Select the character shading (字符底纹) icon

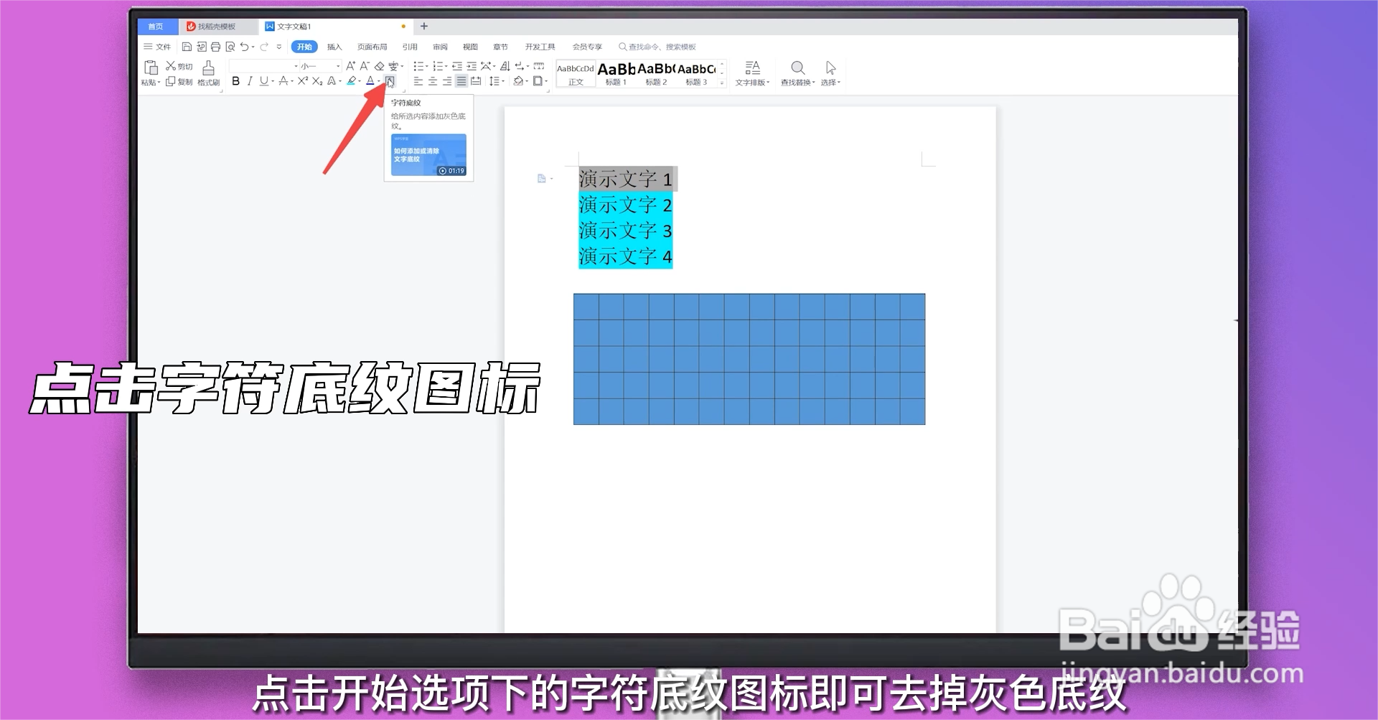pos(390,81)
